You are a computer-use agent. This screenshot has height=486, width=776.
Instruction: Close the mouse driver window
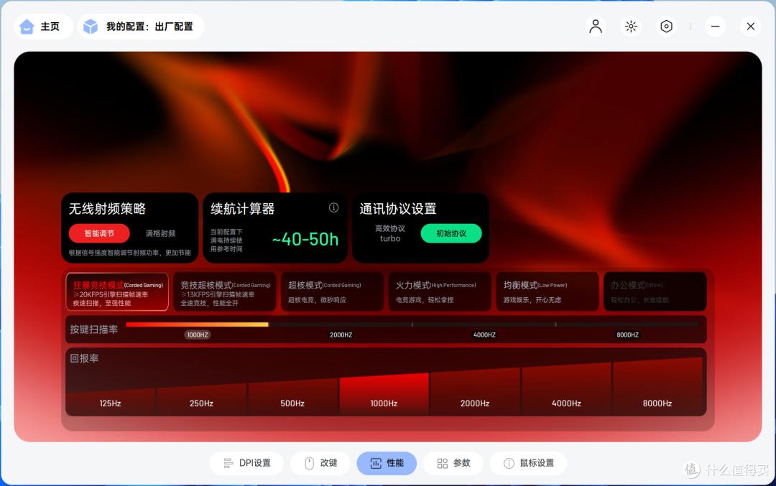coord(751,27)
